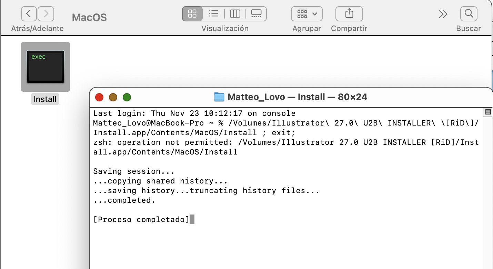
Task: Click the folder proxy icon in Terminal title
Action: point(219,97)
